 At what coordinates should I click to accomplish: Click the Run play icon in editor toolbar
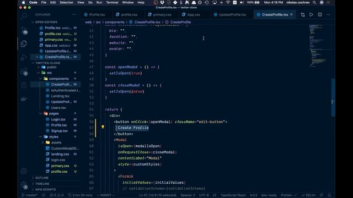point(311,15)
